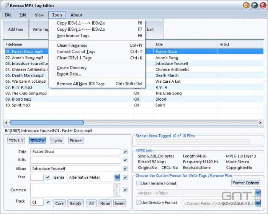This screenshot has height=214, width=268.
Task: Select Clean Filenames menu entry
Action: coord(97,45)
